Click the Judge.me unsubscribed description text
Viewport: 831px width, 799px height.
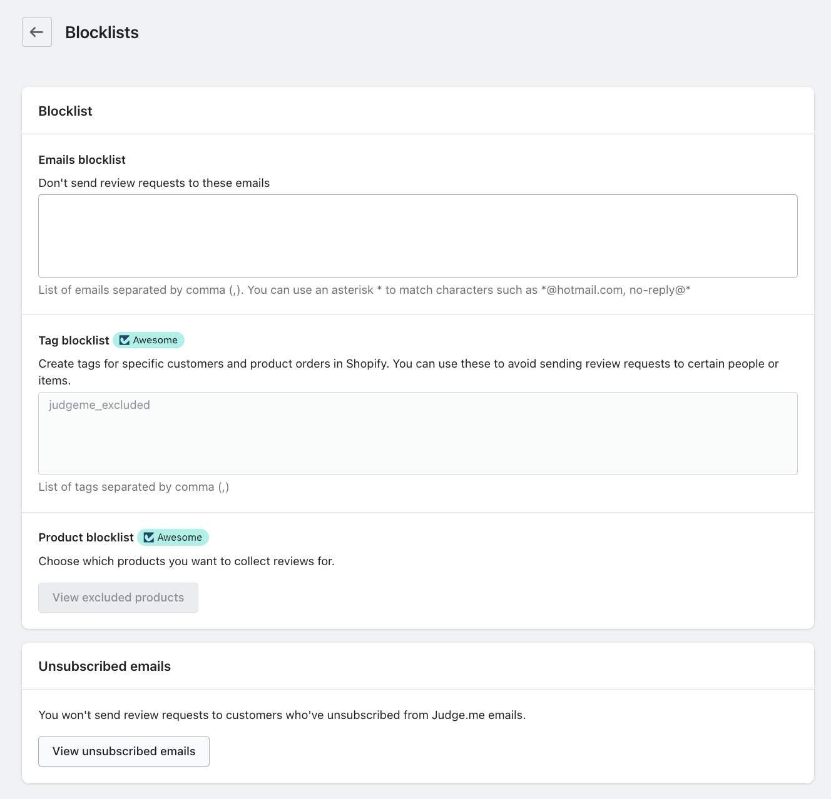[282, 715]
